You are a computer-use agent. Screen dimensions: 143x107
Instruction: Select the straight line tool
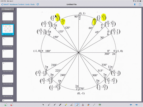pyautogui.click(x=94, y=105)
